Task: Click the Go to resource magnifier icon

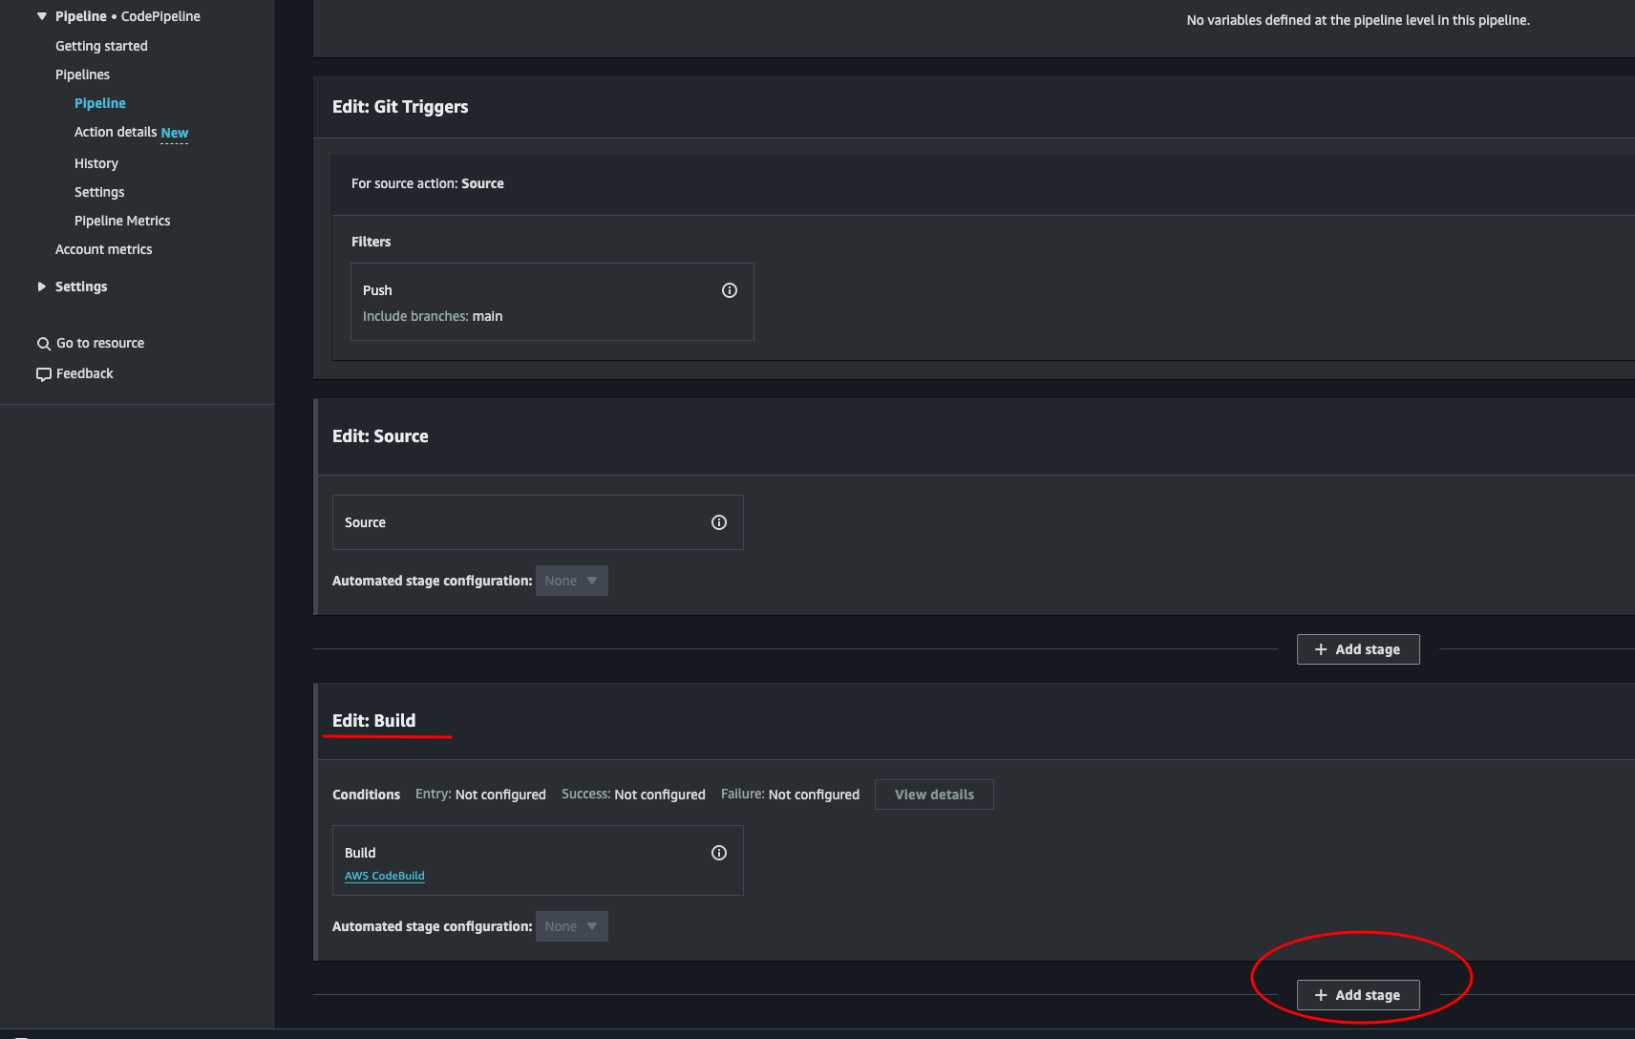Action: coord(44,342)
